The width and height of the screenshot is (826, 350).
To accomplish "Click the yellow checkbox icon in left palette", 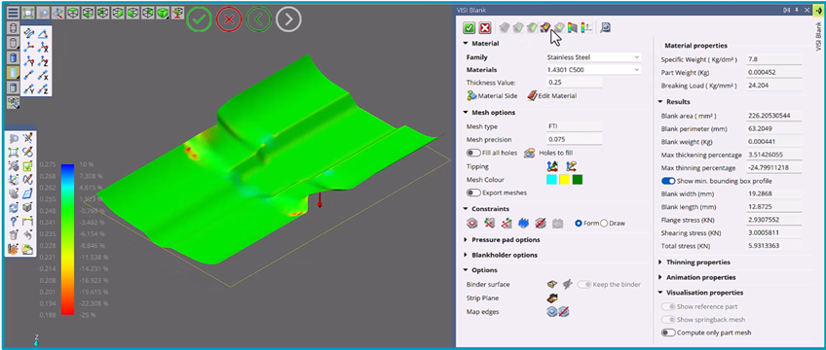I will [28, 166].
